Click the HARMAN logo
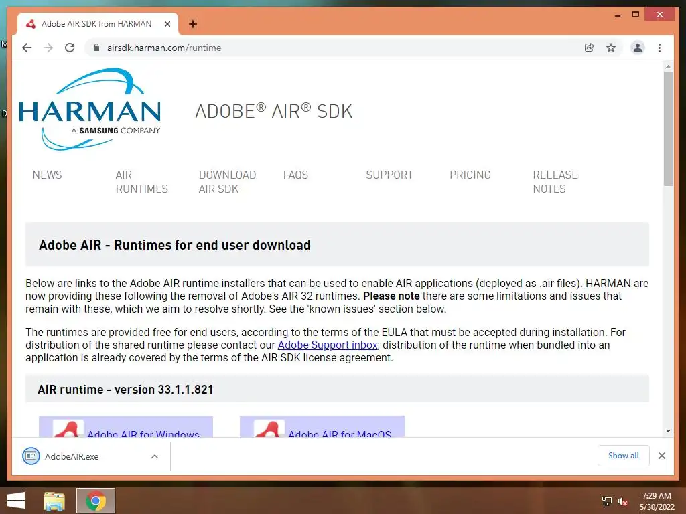The width and height of the screenshot is (686, 514). point(90,109)
